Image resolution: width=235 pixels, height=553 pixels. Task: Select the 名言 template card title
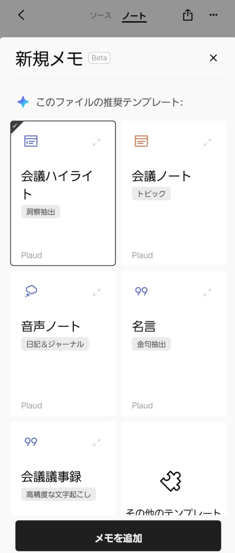(144, 326)
